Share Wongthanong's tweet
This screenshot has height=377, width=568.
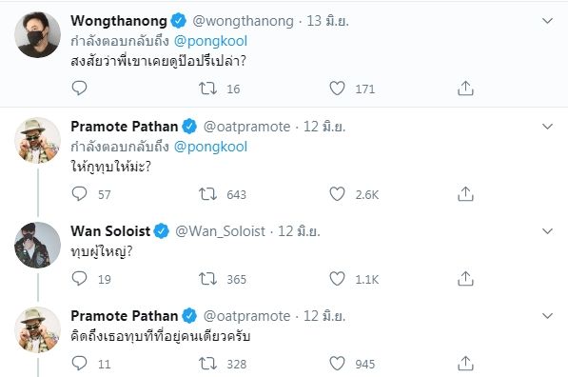[465, 89]
